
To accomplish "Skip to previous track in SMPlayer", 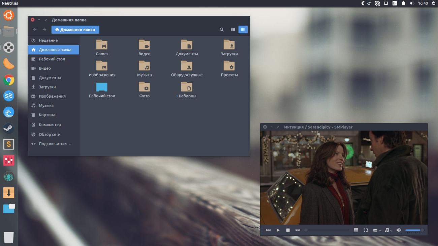I will 268,230.
